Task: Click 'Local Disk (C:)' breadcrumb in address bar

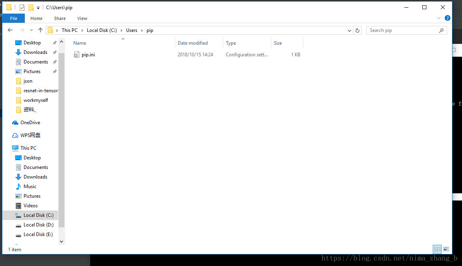Action: click(x=102, y=30)
